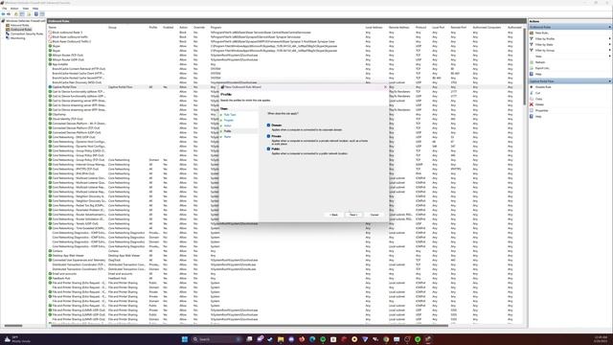The image size is (613, 345).
Task: Click the Cancel button in the wizard
Action: [375, 215]
